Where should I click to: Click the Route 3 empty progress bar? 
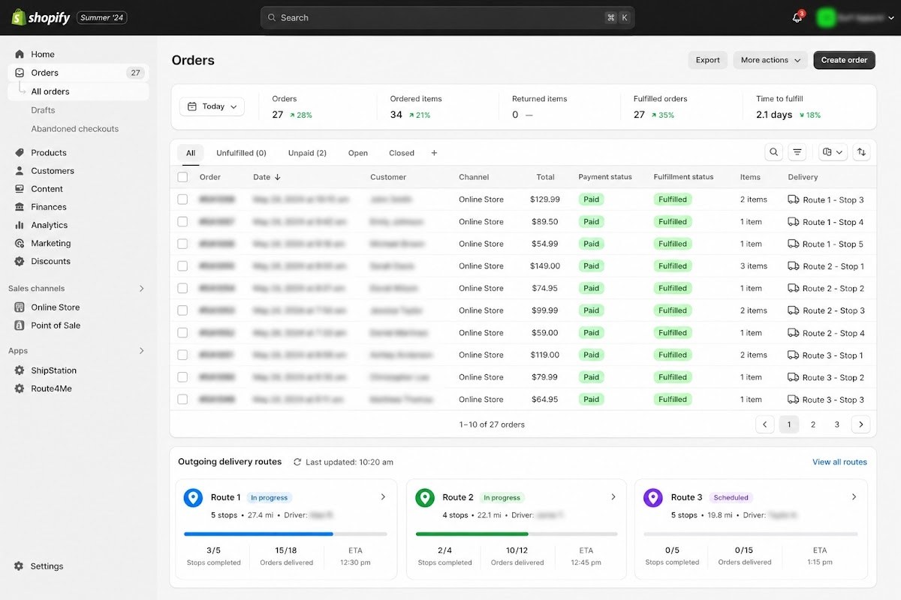pos(751,534)
